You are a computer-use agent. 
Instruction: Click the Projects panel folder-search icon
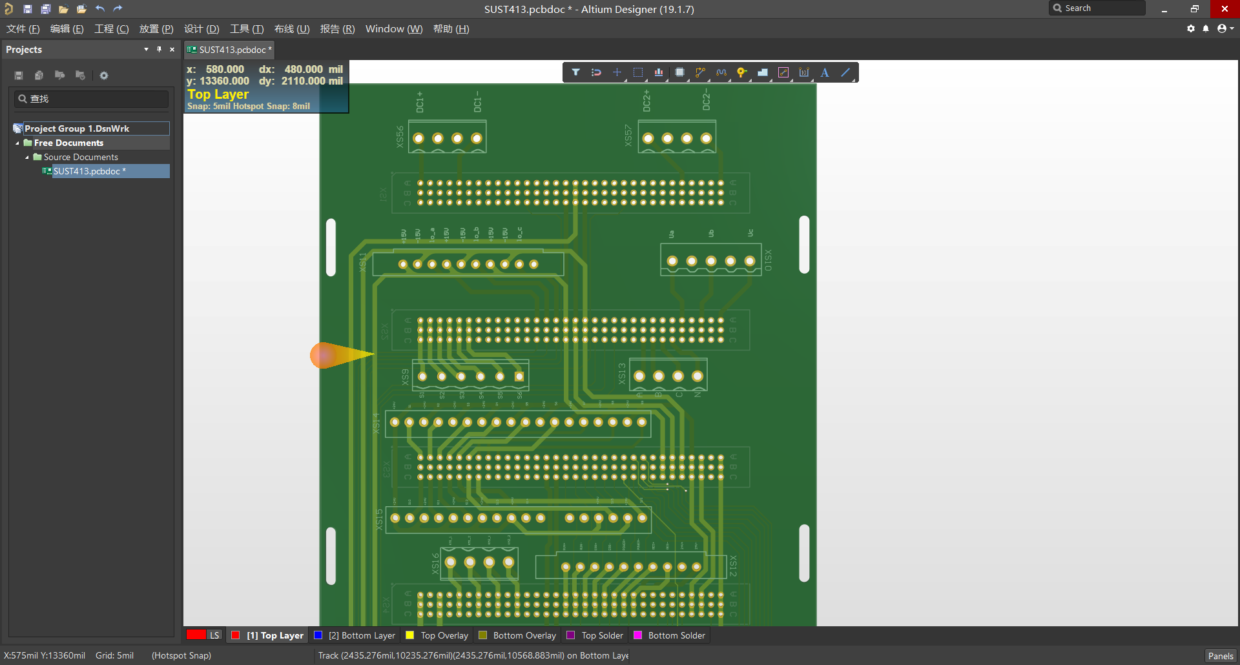(x=59, y=76)
